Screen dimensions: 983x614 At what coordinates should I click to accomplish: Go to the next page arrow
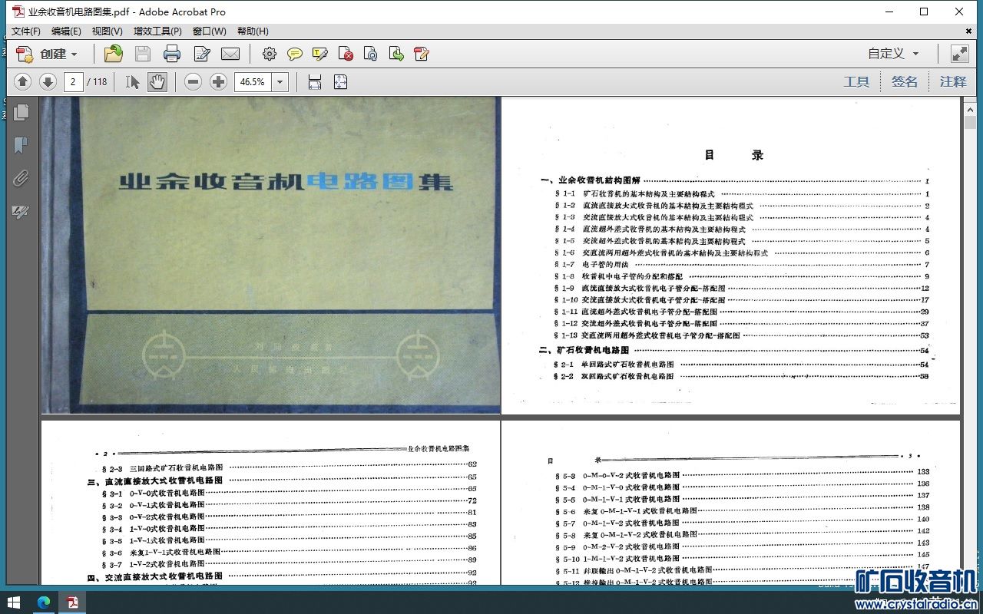tap(48, 81)
